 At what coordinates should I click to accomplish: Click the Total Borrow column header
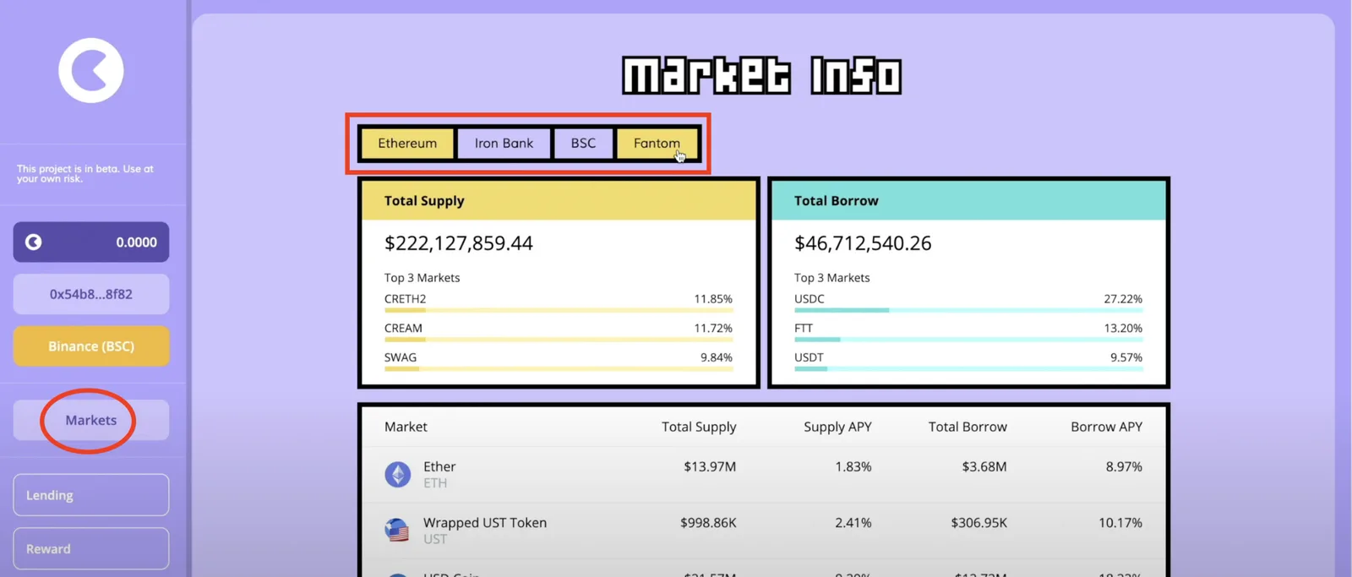point(968,427)
